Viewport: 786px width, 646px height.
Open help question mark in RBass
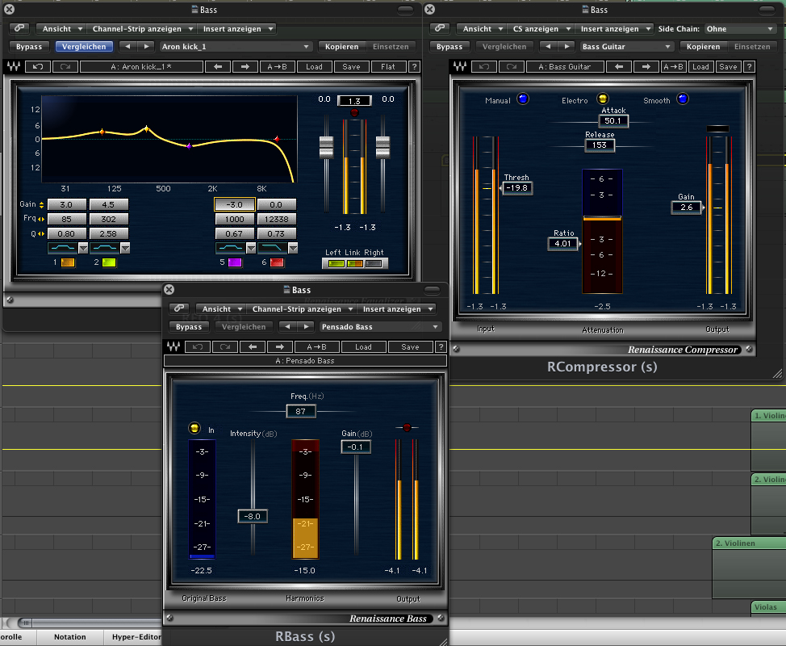pos(441,346)
